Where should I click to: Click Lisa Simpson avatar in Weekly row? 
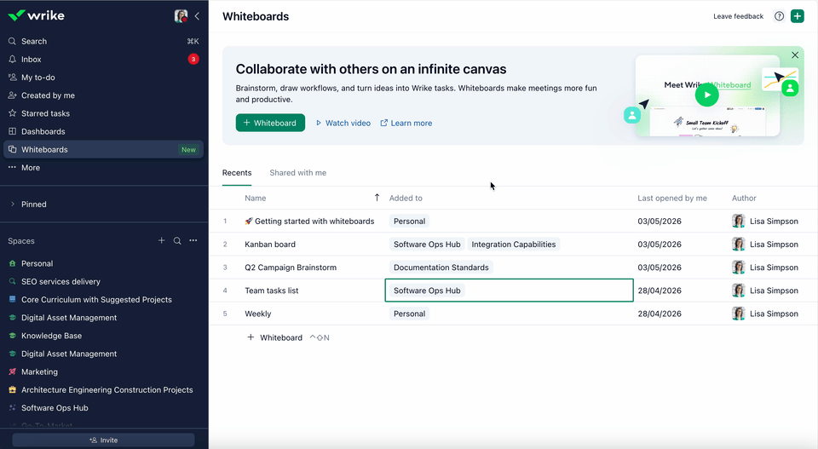[738, 314]
